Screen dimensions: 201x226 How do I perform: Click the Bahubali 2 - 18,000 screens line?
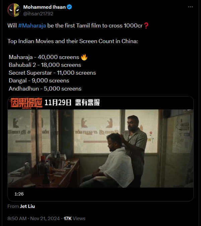coord(45,65)
